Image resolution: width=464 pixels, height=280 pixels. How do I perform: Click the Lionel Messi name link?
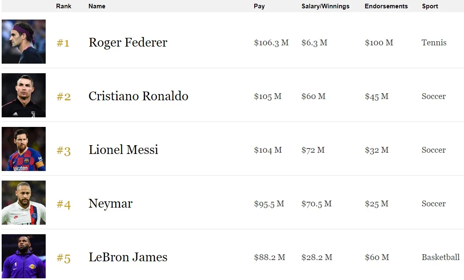[123, 150]
